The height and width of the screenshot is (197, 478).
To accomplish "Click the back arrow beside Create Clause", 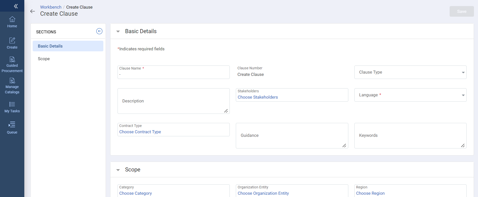I will 33,11.
